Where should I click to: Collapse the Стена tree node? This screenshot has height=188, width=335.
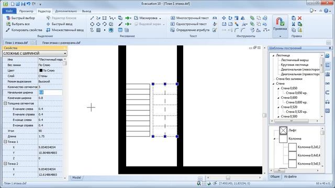click(x=273, y=84)
